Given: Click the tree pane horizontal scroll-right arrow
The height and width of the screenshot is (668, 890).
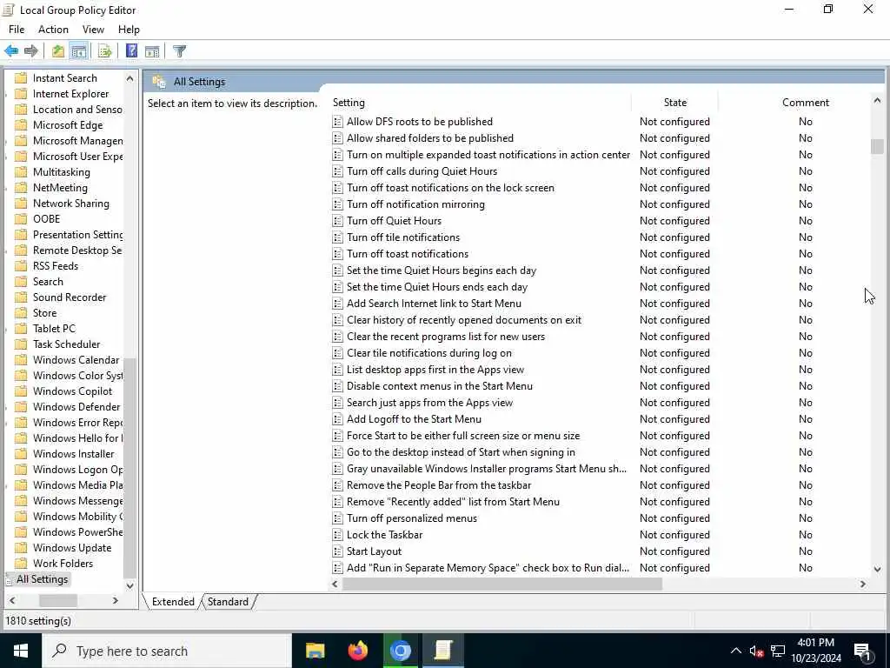Looking at the screenshot, I should [x=116, y=600].
